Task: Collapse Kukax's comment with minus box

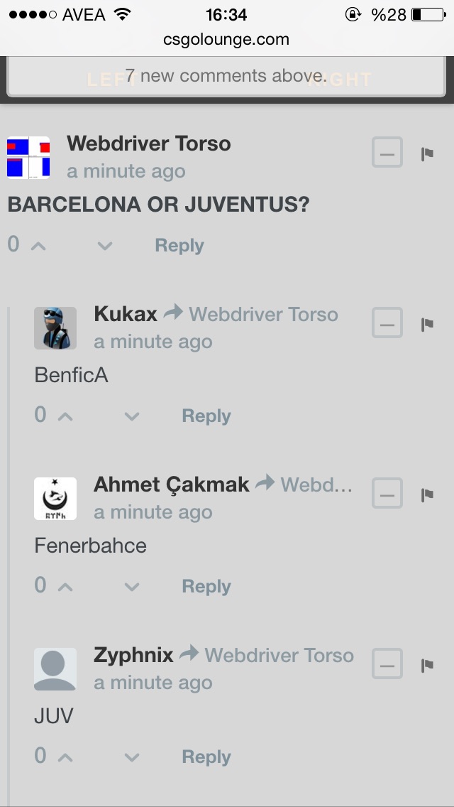Action: (x=387, y=323)
